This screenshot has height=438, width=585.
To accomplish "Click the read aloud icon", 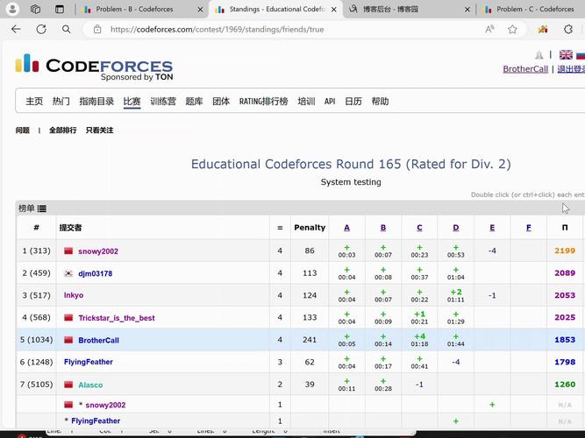I will (489, 29).
